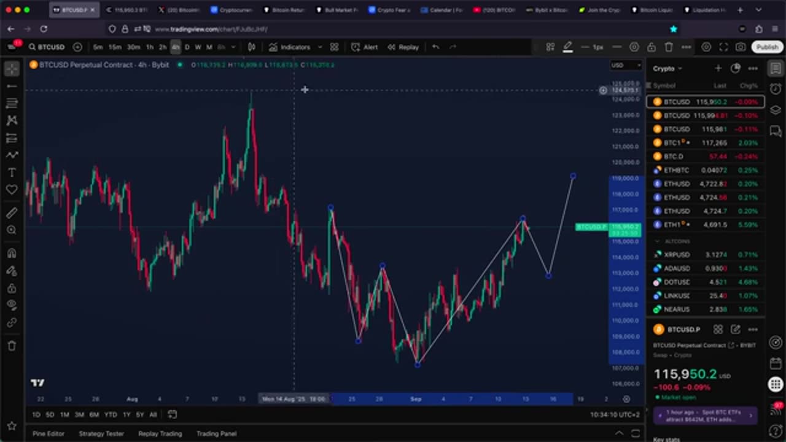Open the Spot BTC ETFs news headline

tap(705, 416)
